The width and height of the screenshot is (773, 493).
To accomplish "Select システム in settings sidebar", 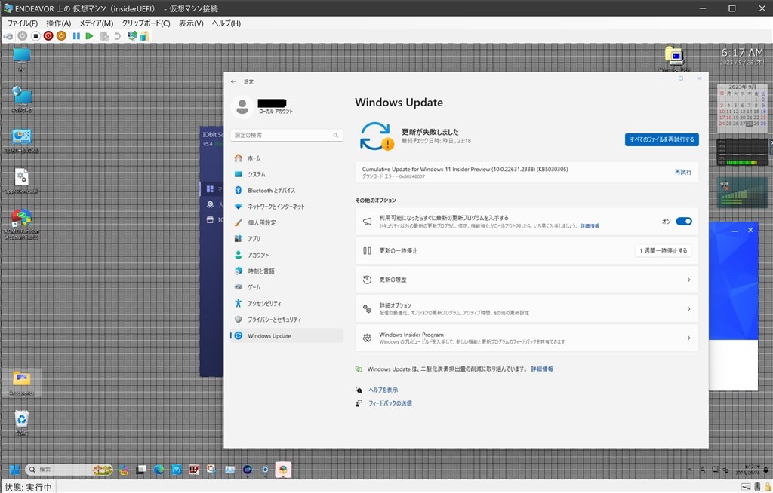I will click(286, 174).
